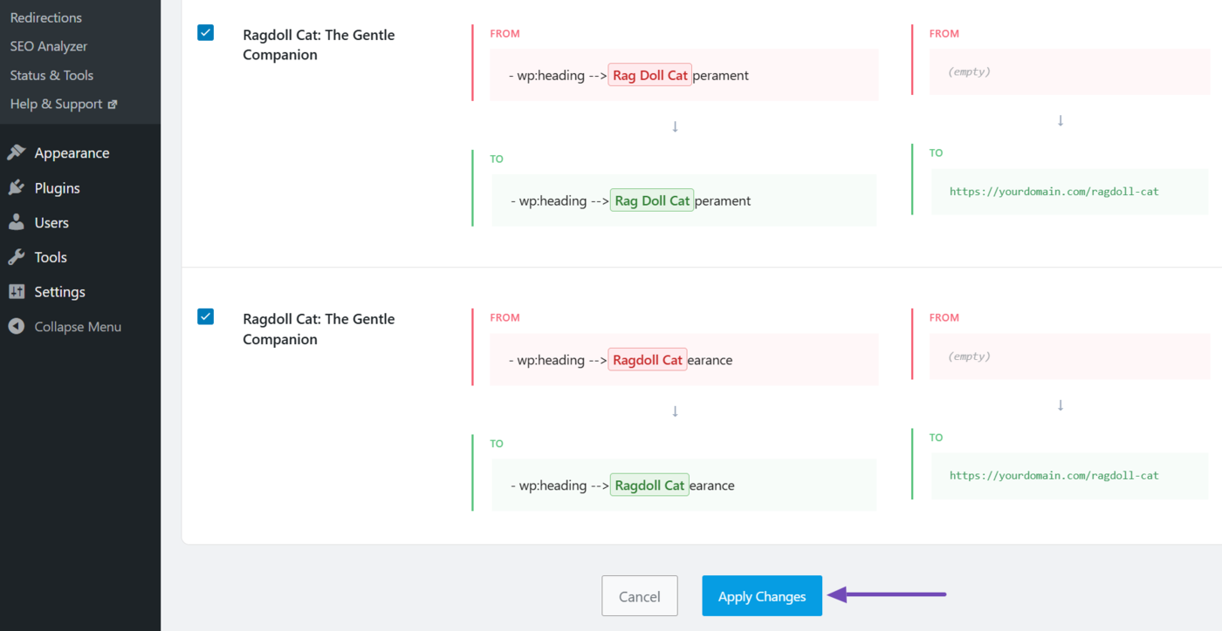Click red highlighted 'Ragdoll Cat' text
This screenshot has height=631, width=1222.
point(648,360)
